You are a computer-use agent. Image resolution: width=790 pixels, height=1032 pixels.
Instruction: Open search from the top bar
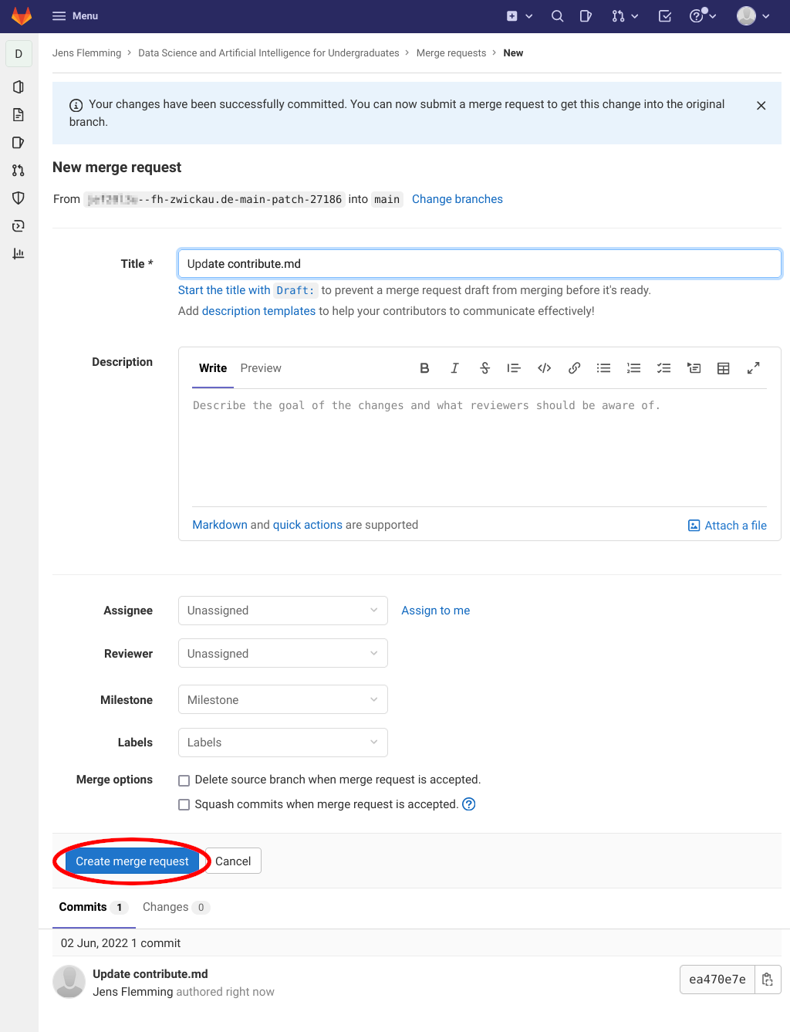pyautogui.click(x=557, y=15)
